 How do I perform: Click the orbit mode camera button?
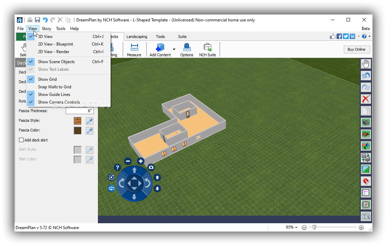(x=111, y=177)
